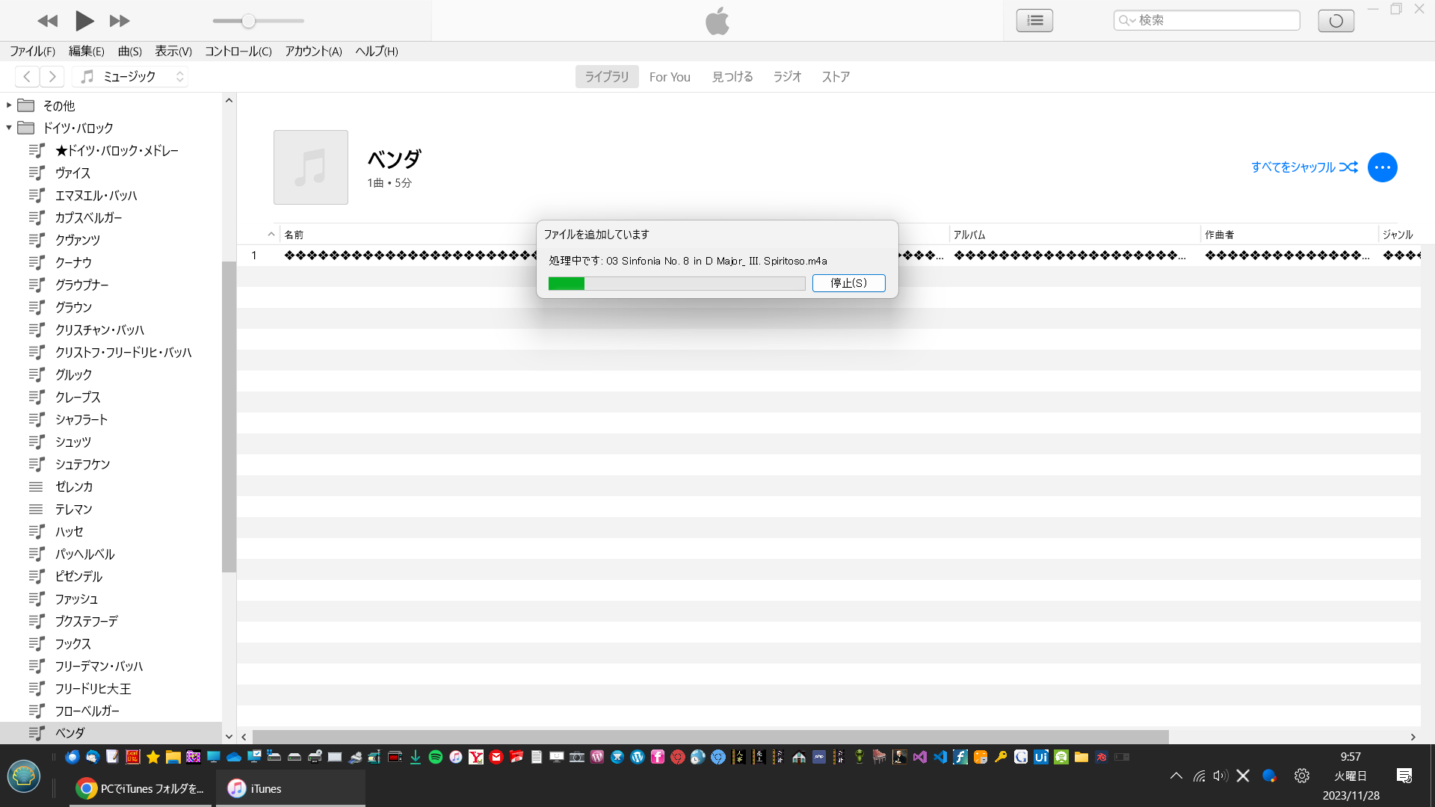Open the Up Next list view

click(1034, 20)
